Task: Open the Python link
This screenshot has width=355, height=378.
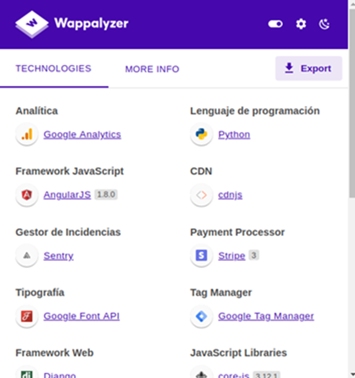Action: coord(234,134)
